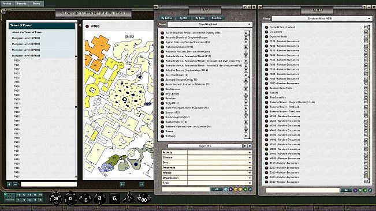Image resolution: width=376 pixels, height=211 pixels.
Task: Go to next page with the right arrow under the map
Action: pyautogui.click(x=142, y=184)
